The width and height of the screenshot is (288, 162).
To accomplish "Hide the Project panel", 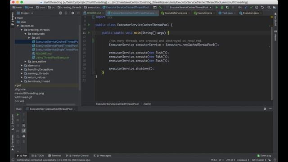I will (78, 13).
